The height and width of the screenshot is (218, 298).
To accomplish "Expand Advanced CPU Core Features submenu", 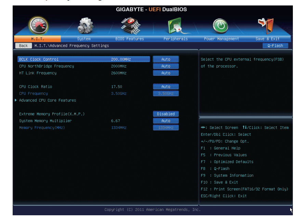I will tap(48, 100).
